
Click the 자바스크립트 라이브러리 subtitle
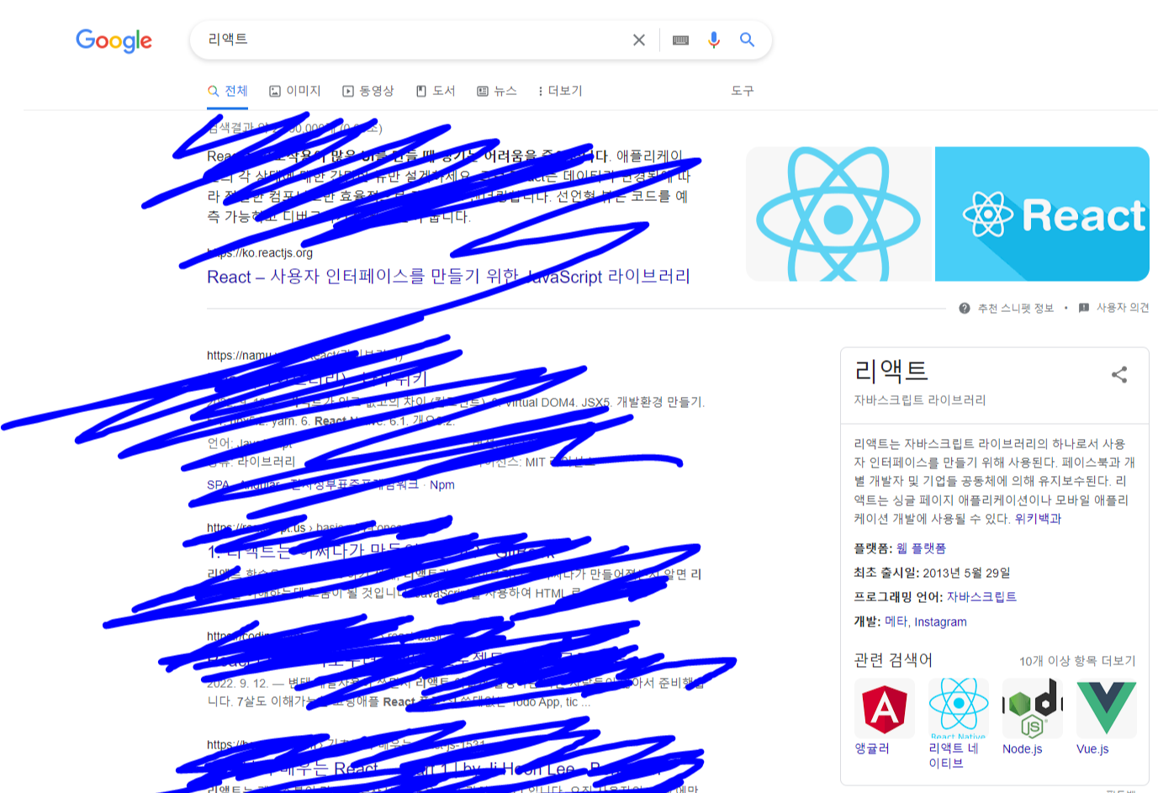[920, 400]
